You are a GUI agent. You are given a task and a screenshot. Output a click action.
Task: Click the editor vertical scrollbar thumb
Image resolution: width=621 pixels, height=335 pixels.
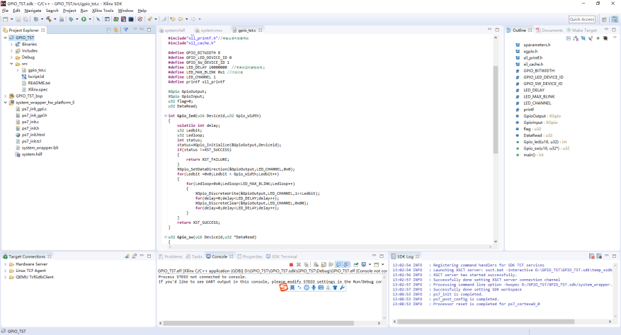pos(496,110)
